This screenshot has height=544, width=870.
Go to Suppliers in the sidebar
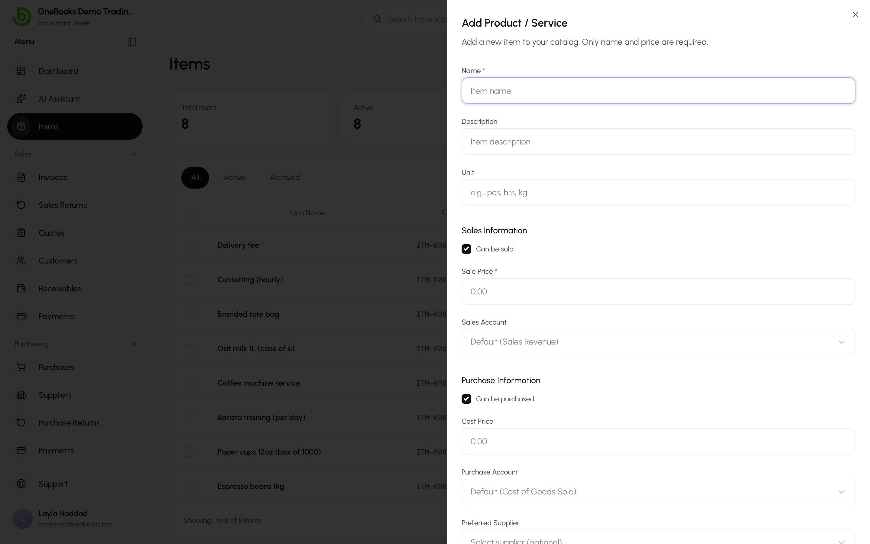coord(75,395)
